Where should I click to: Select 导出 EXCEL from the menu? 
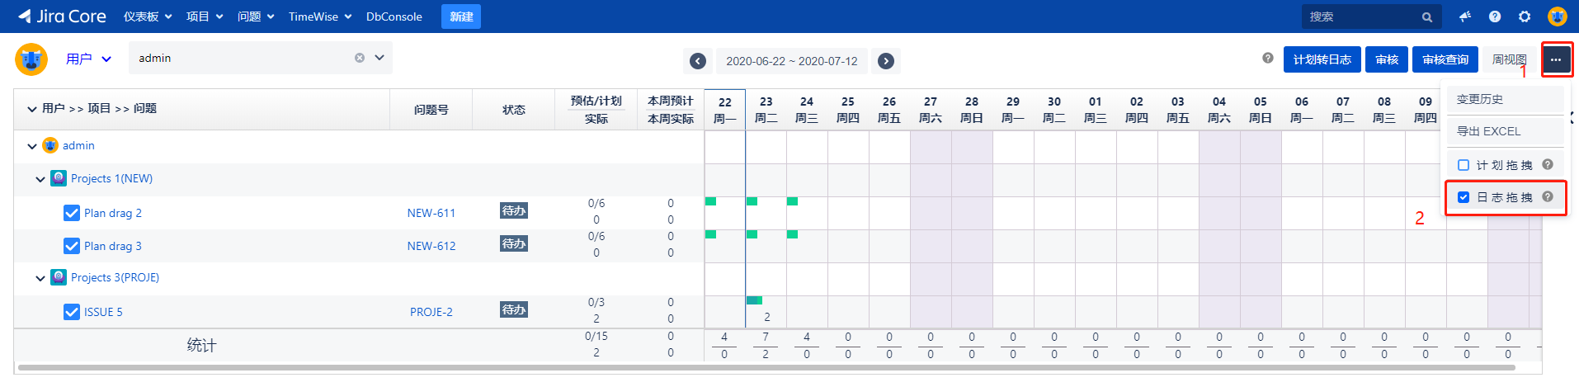1488,131
